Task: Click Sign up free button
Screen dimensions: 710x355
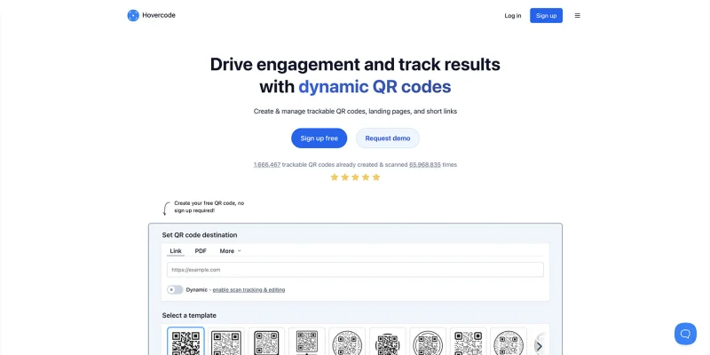Action: pos(319,138)
